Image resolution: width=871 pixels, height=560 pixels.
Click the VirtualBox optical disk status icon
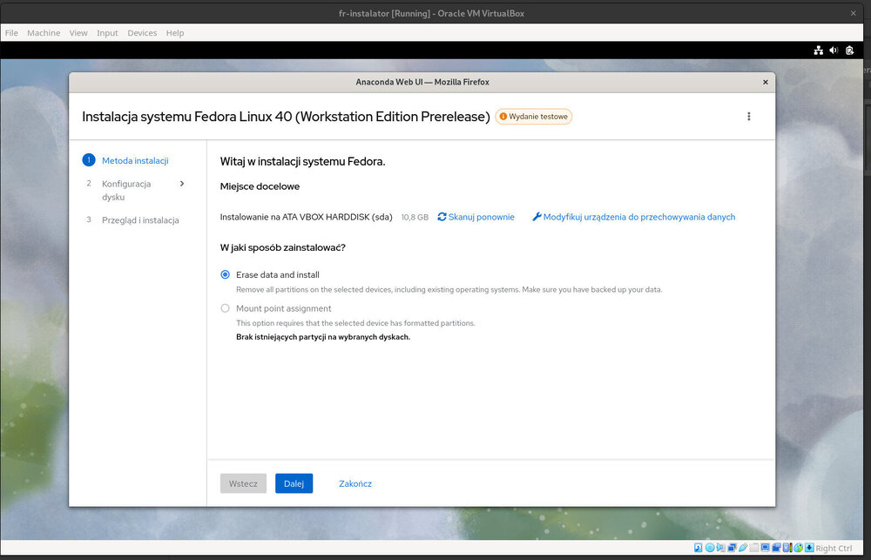click(710, 548)
